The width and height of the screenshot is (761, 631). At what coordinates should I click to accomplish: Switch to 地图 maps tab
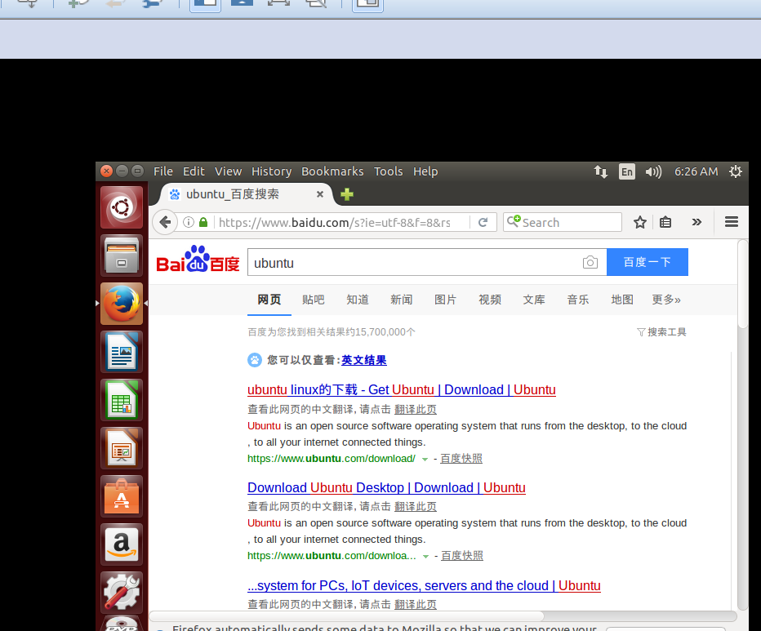point(622,300)
